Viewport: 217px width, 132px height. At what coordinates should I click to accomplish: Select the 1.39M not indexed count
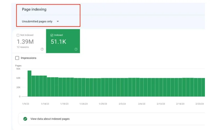(25, 42)
